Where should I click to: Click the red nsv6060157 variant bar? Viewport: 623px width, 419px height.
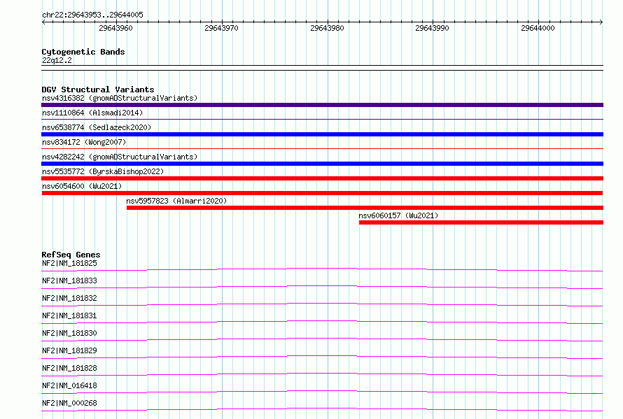pos(481,222)
